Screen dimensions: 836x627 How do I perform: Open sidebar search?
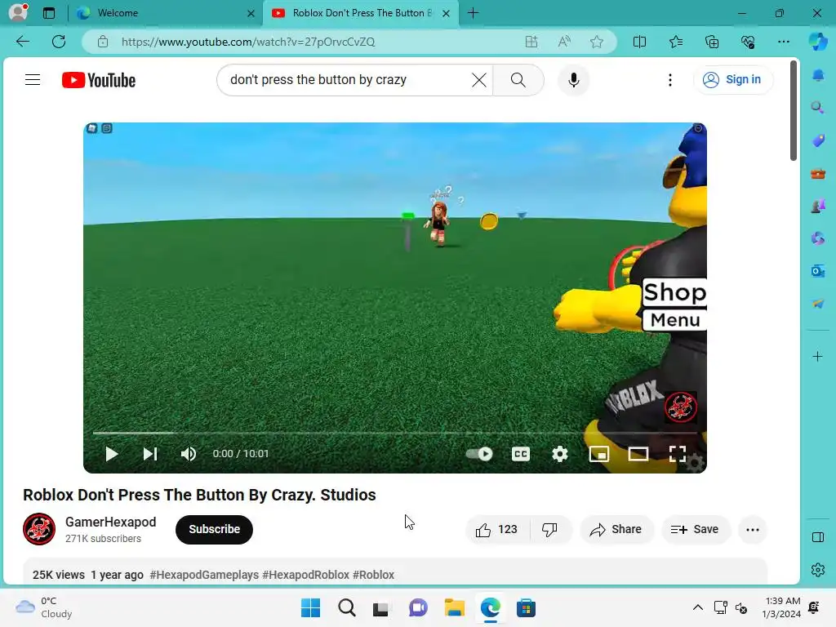[817, 108]
